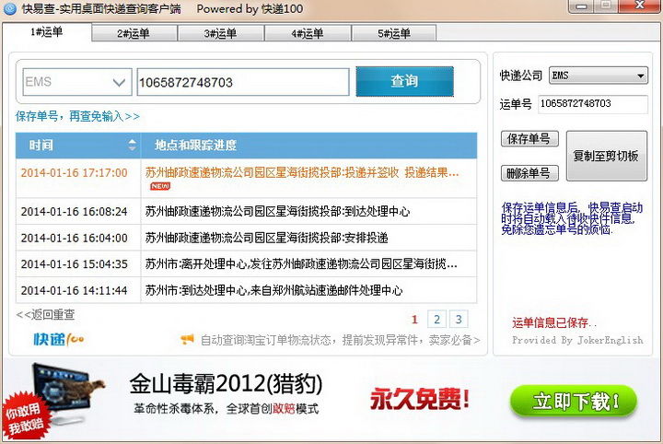The image size is (663, 444).
Task: Select the 14:11:44 郑州航站 row
Action: coord(246,290)
